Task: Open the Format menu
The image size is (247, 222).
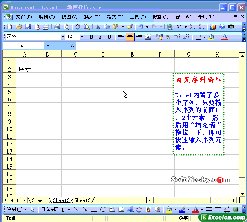Action: 115,17
